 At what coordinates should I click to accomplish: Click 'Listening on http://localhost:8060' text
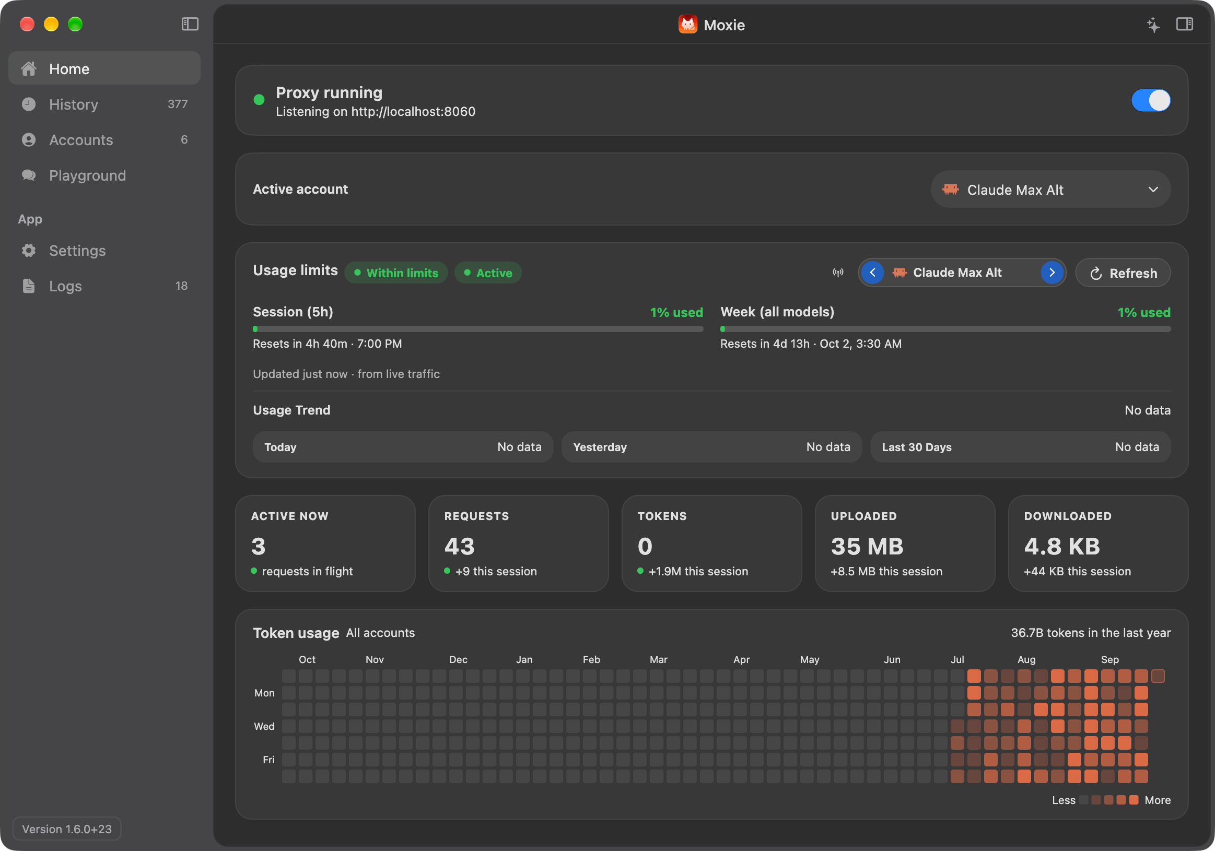point(375,112)
